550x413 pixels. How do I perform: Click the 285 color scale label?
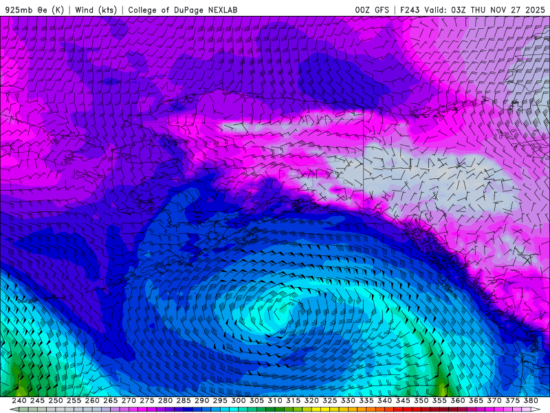coord(184,401)
